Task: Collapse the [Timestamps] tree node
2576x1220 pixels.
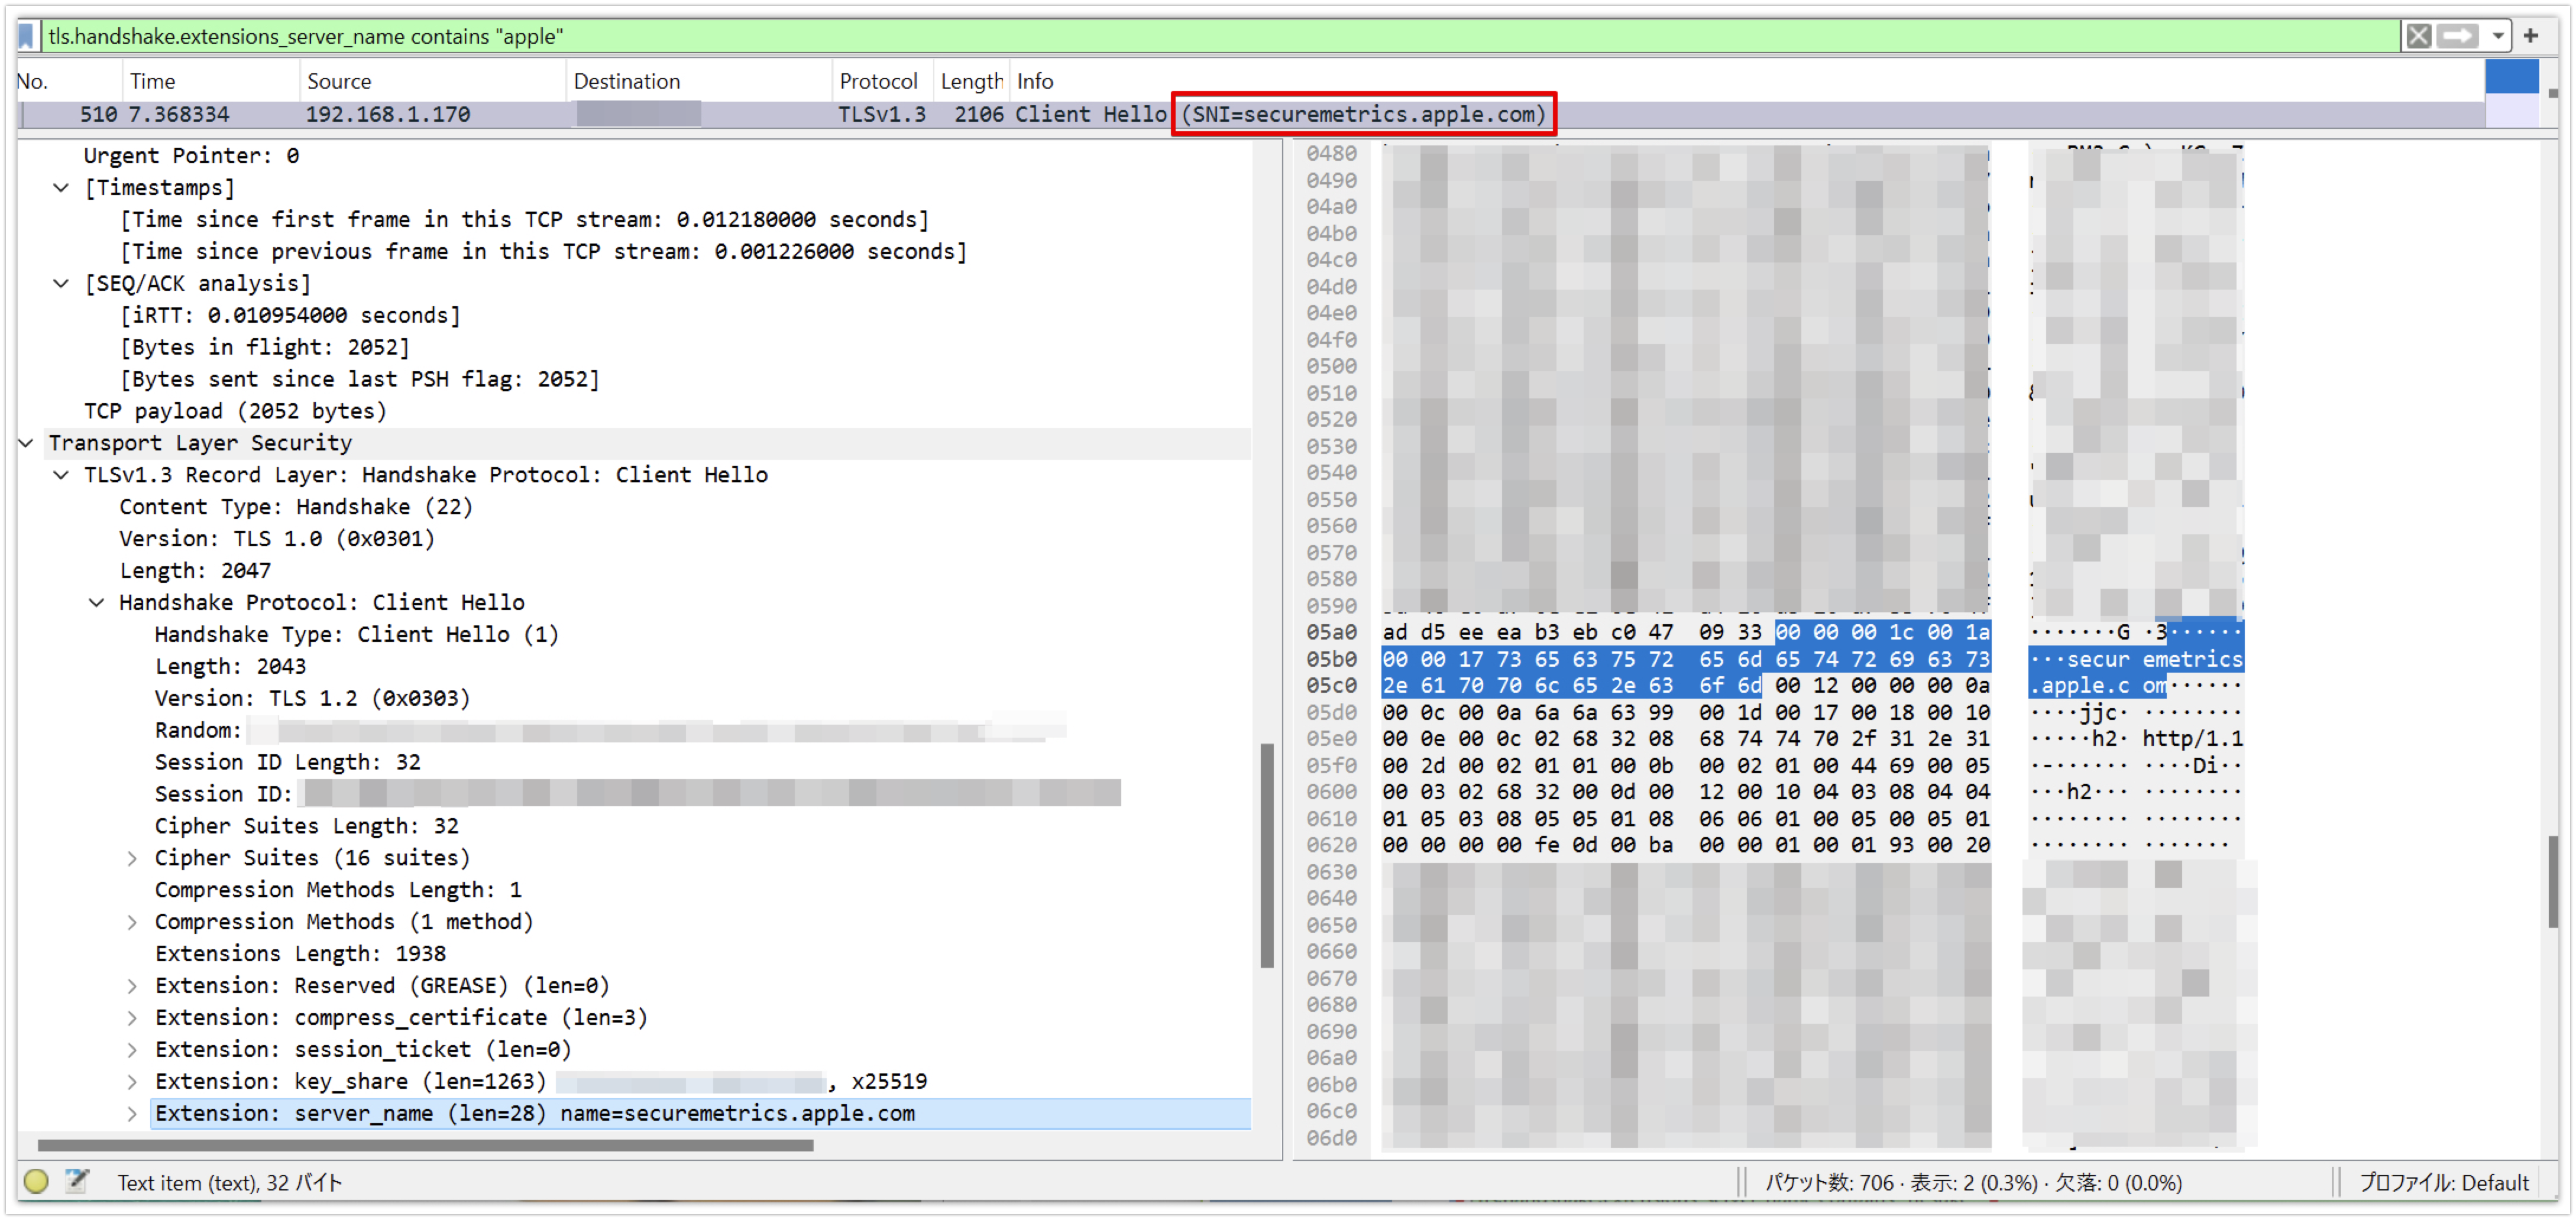Action: pyautogui.click(x=61, y=187)
